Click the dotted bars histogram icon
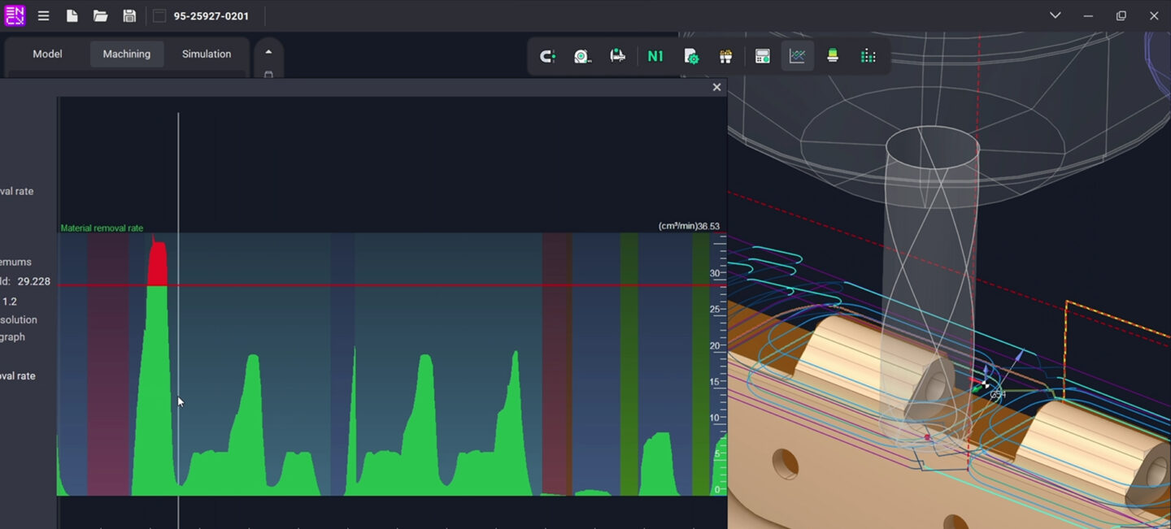This screenshot has width=1171, height=529. click(x=868, y=56)
